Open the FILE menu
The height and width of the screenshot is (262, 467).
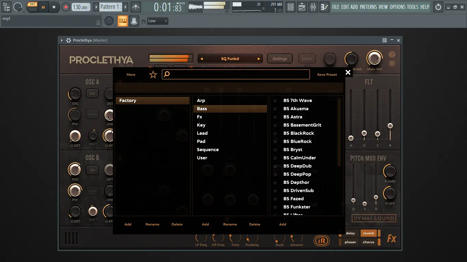(336, 7)
